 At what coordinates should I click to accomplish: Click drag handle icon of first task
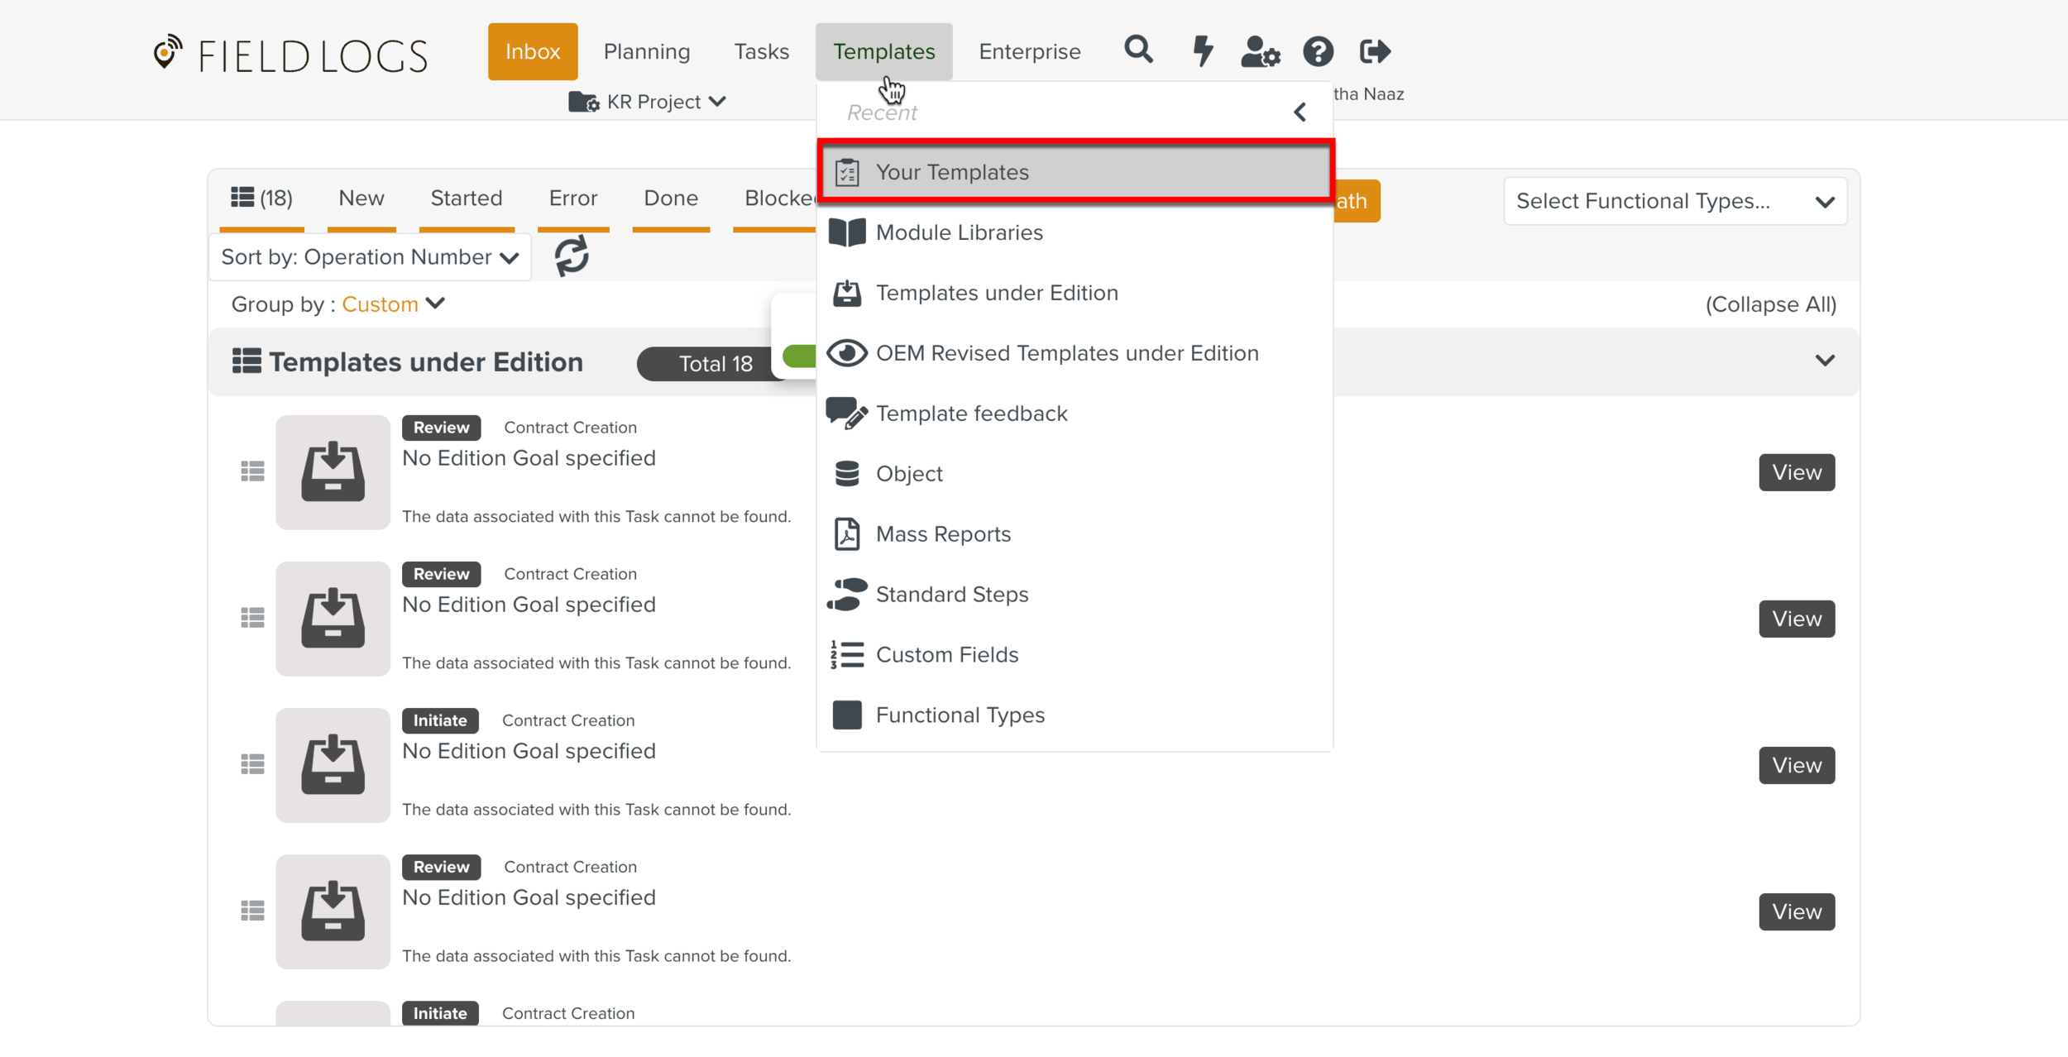pyautogui.click(x=252, y=471)
